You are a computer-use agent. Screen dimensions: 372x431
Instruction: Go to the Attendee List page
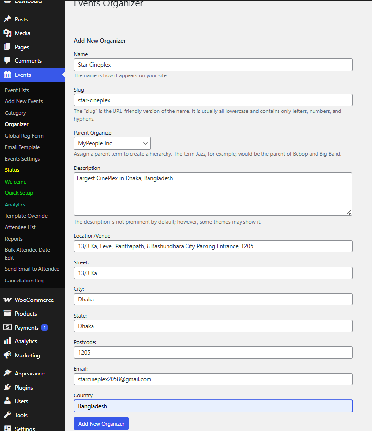20,227
